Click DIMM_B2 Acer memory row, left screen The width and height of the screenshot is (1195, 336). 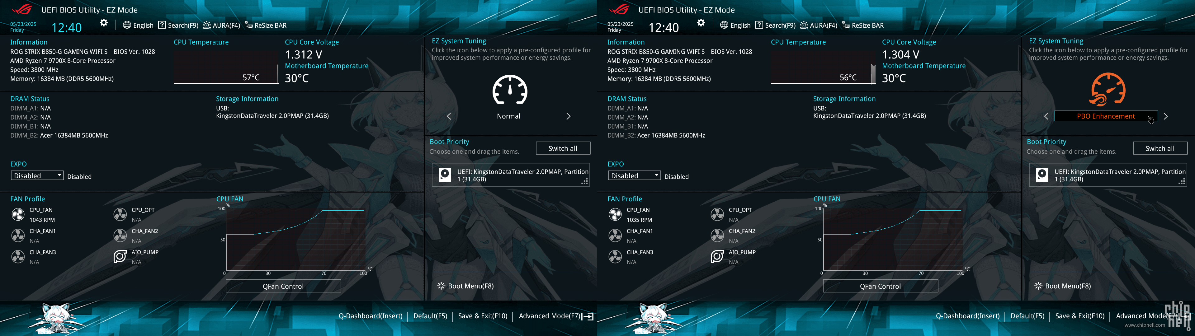[x=59, y=135]
